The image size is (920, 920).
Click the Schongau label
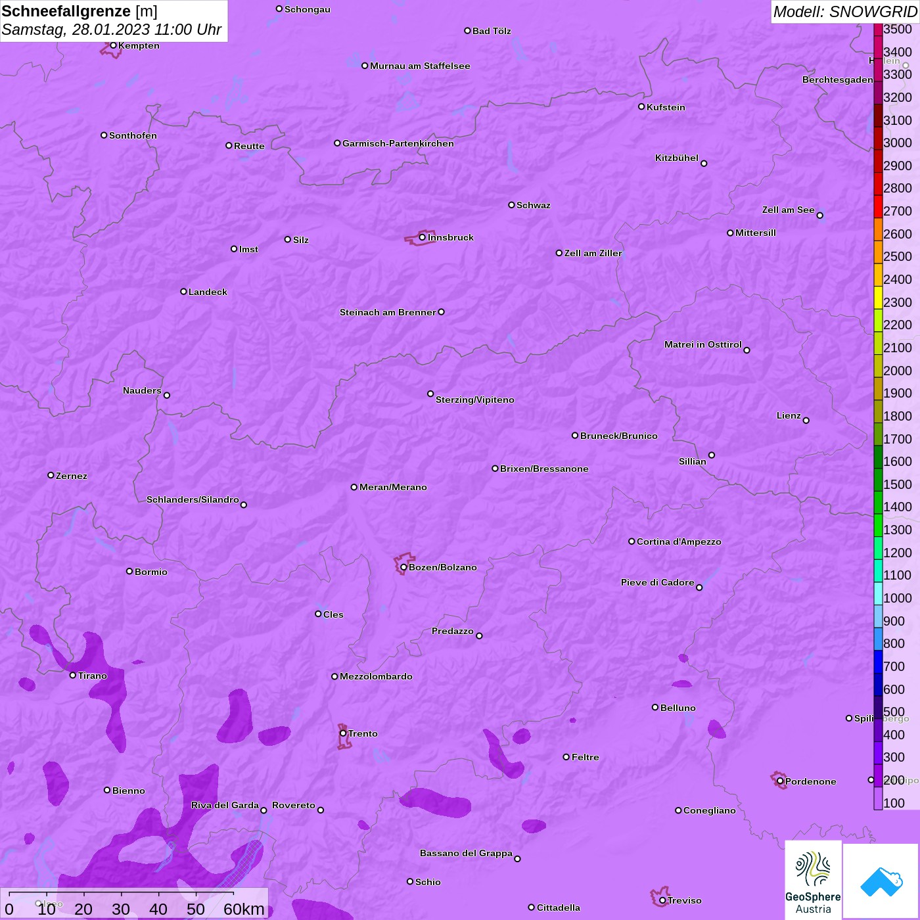coord(308,9)
